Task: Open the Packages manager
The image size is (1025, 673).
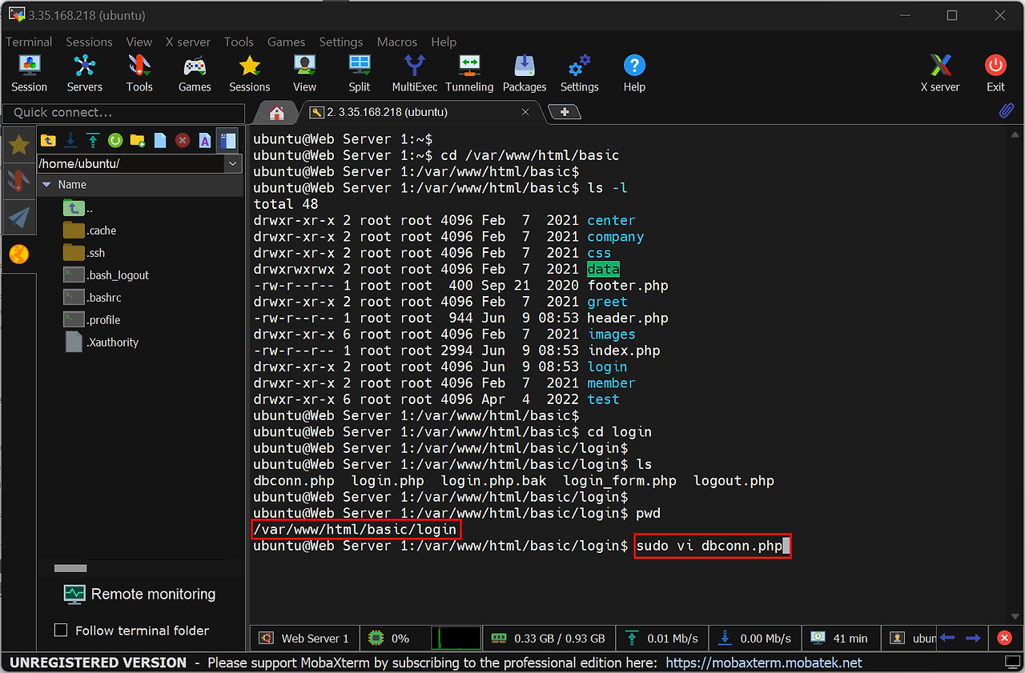Action: coord(524,73)
